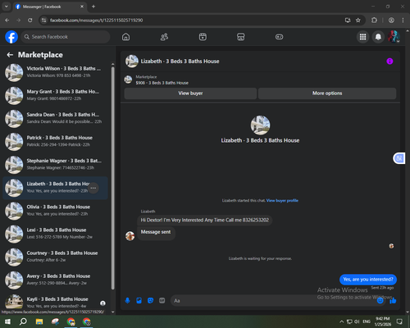Open the Victoria Wilson conversation
The height and width of the screenshot is (328, 410).
[55, 73]
